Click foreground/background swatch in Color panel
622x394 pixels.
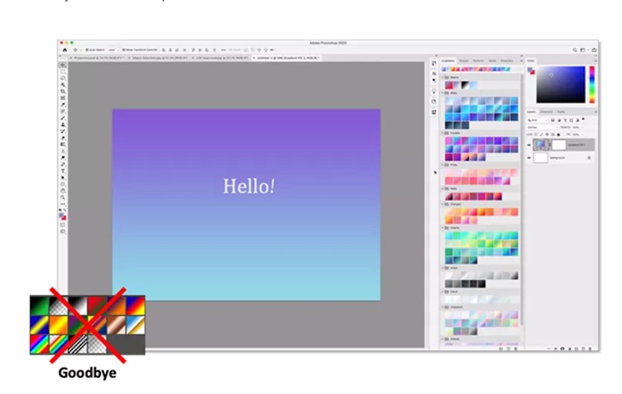click(531, 71)
